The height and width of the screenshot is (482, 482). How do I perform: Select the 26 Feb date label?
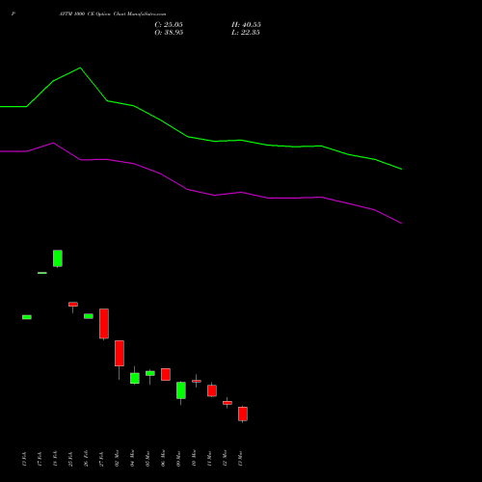86,459
